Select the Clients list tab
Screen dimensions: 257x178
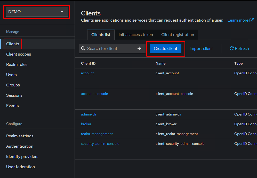tap(101, 35)
